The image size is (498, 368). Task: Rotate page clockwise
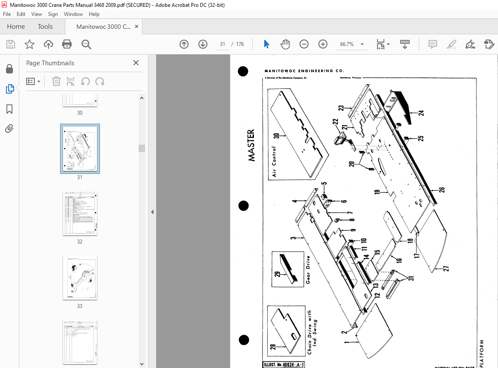tap(100, 82)
